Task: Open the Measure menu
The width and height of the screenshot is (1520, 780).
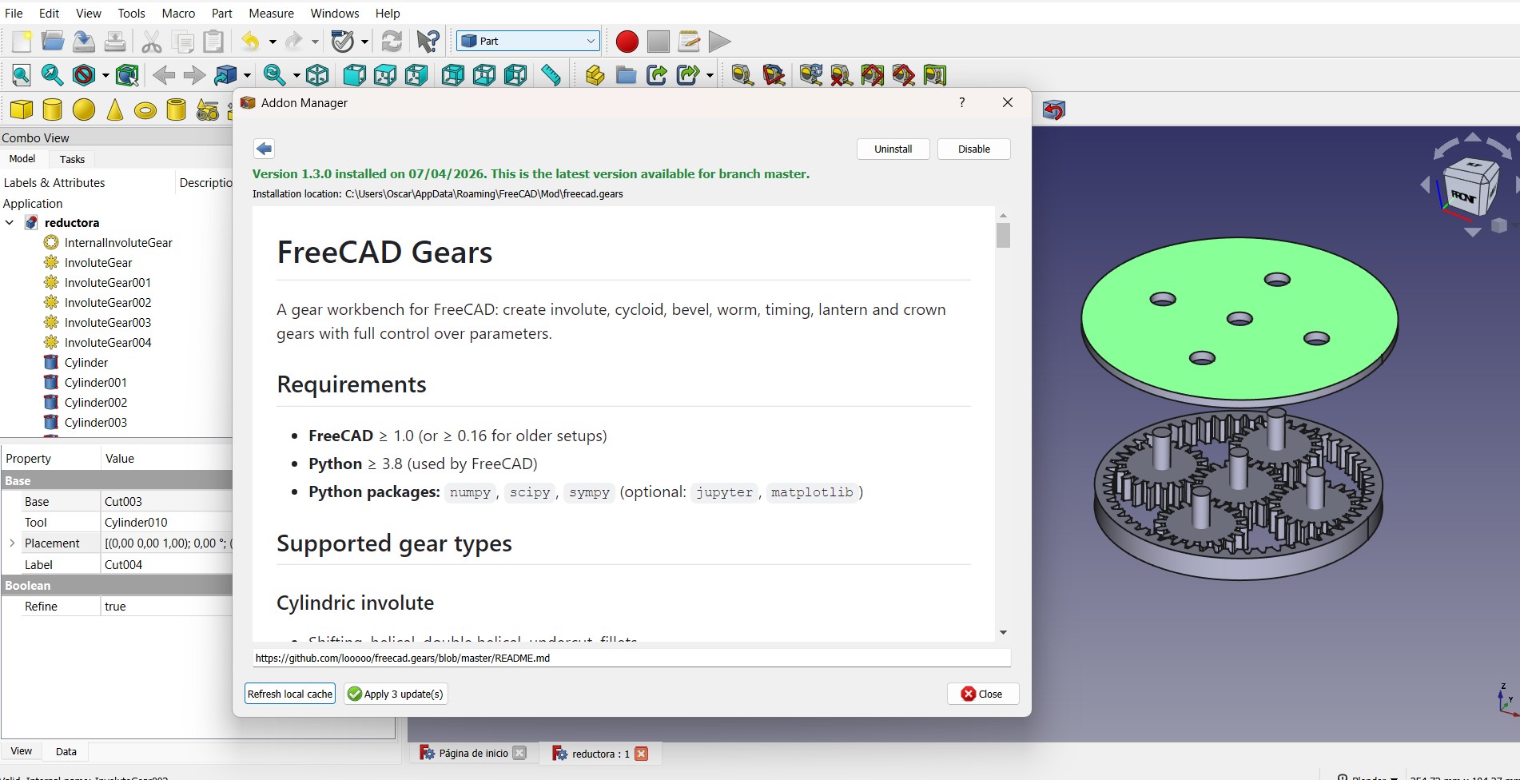Action: click(x=271, y=14)
